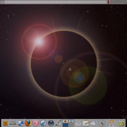Open the green trash bin icon

122,123
